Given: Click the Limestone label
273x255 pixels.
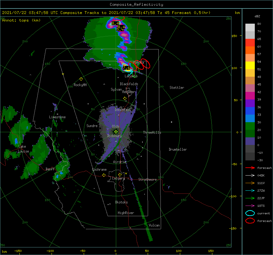Looking at the screenshot, I should pyautogui.click(x=57, y=117).
